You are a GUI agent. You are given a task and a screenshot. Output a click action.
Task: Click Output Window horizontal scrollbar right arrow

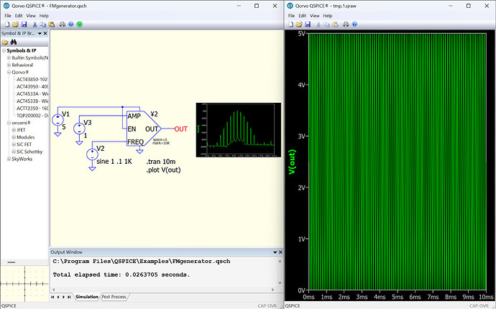tap(273, 290)
